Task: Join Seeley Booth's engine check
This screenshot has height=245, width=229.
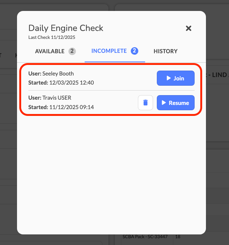Action: 175,78
